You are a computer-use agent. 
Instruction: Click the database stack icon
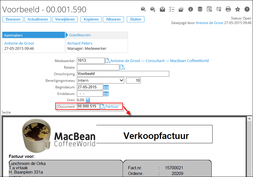point(200,9)
